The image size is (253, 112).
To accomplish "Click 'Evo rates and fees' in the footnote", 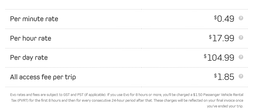I will tap(25, 95).
